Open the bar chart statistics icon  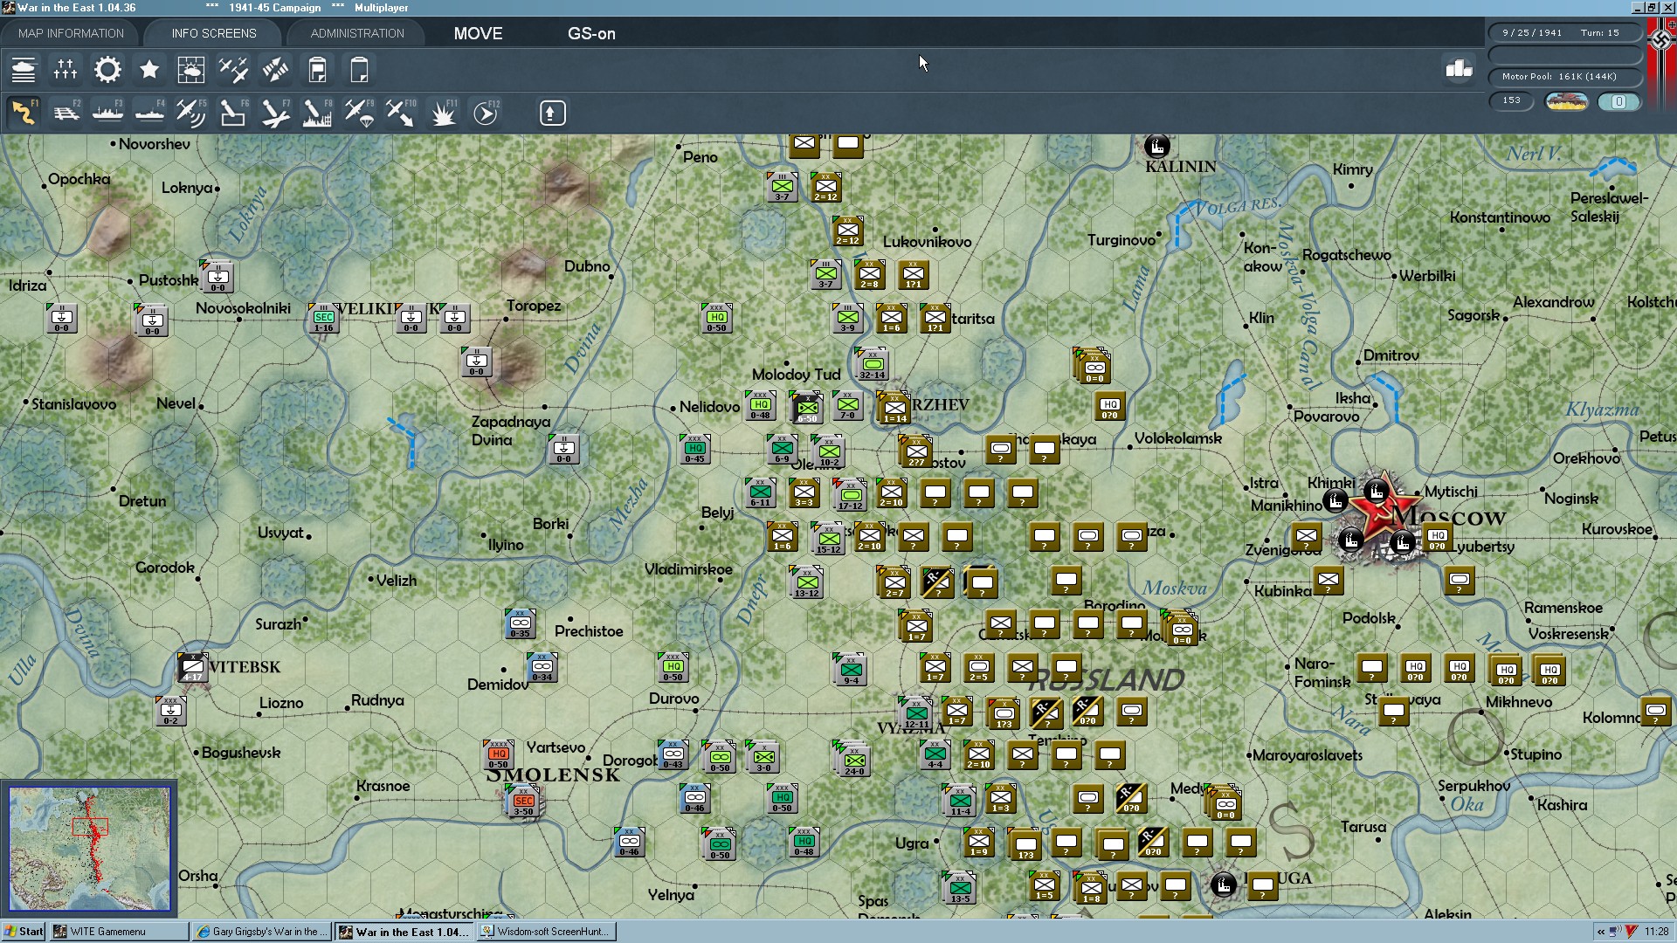(1459, 68)
